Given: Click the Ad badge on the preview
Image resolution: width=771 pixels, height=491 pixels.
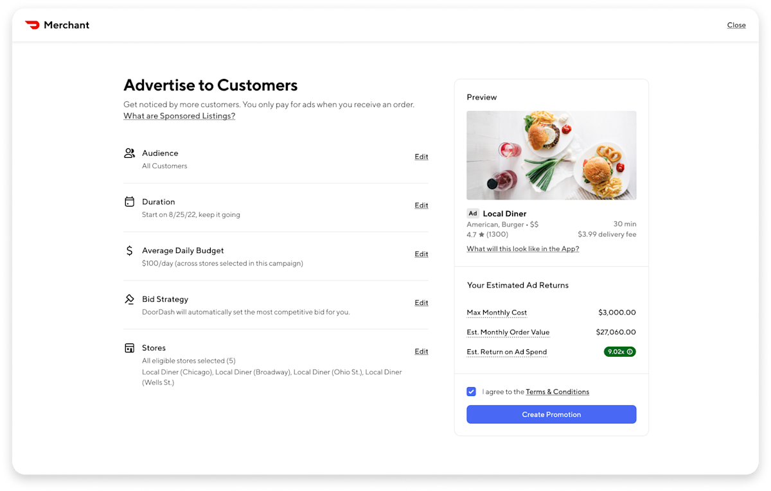Looking at the screenshot, I should tap(473, 213).
